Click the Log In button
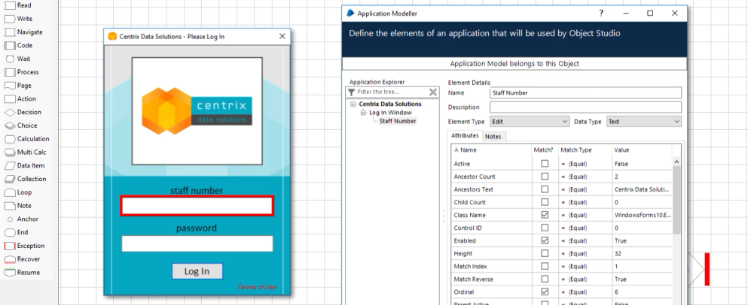The image size is (748, 305). tap(197, 271)
